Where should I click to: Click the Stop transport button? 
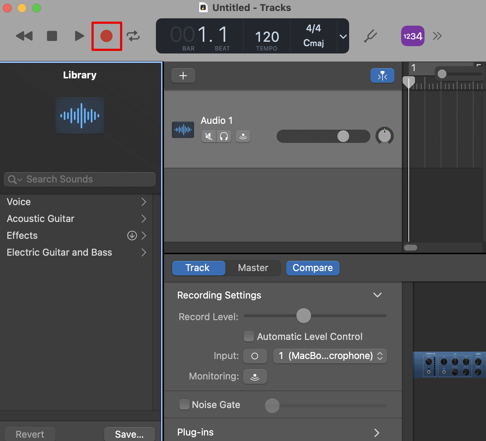[x=52, y=36]
